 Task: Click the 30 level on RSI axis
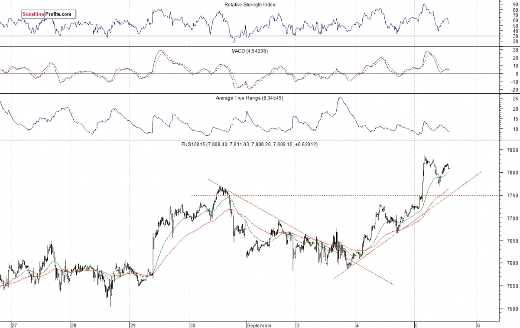pos(503,36)
